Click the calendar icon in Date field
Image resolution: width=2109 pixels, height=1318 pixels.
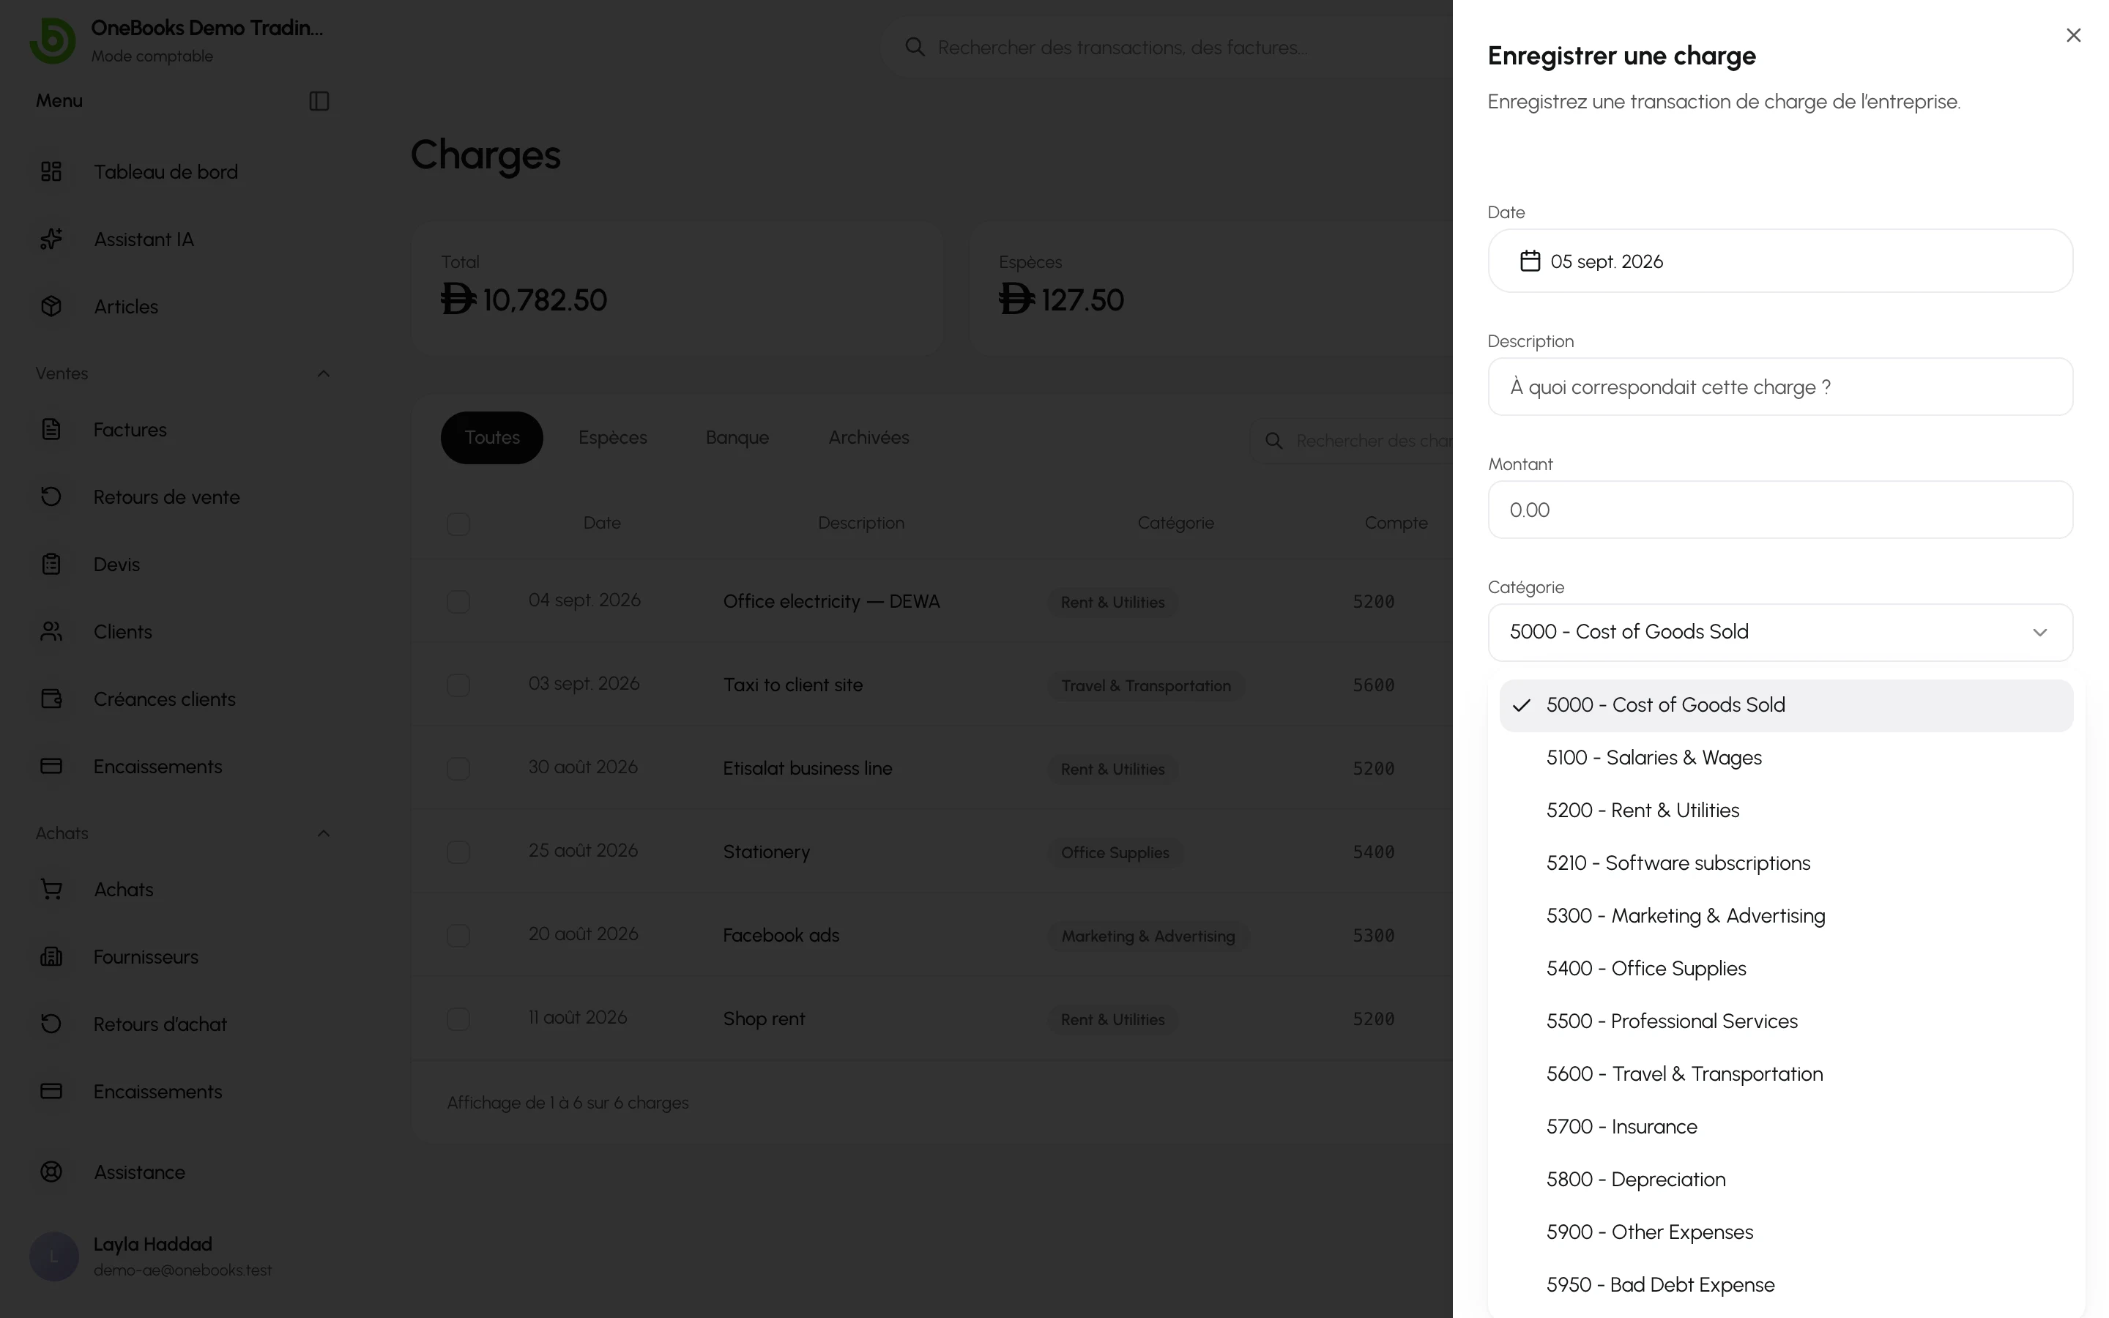point(1530,261)
